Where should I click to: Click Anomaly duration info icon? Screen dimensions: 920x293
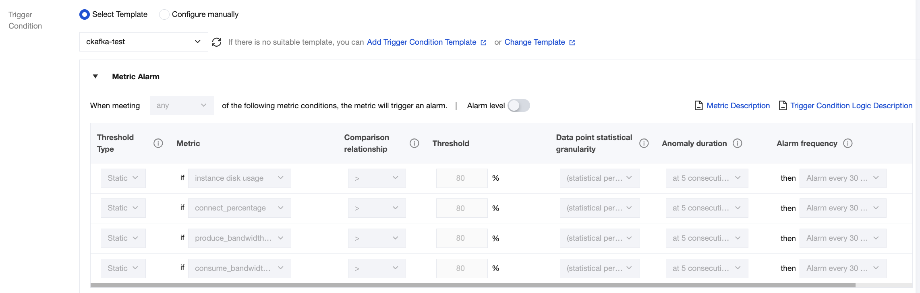pos(738,143)
